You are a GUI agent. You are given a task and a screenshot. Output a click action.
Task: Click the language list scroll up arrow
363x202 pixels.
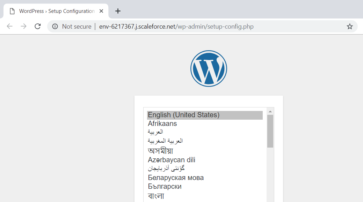click(270, 111)
